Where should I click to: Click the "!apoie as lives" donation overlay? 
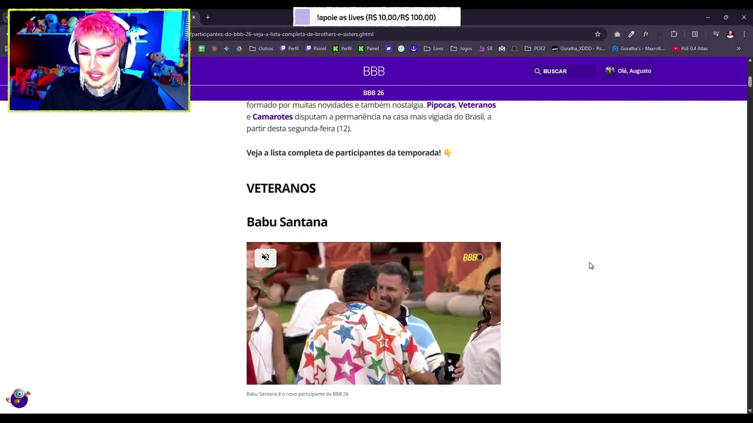pos(376,17)
